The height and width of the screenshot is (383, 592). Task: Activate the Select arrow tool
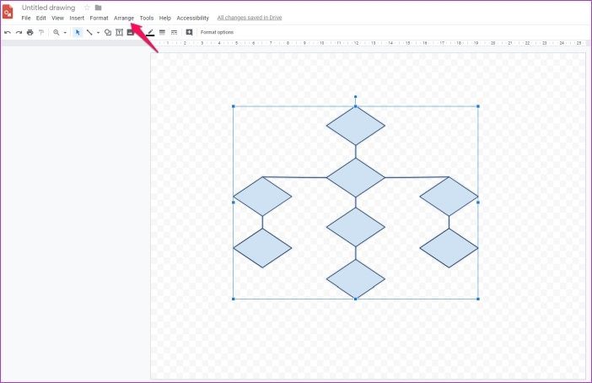pos(78,33)
